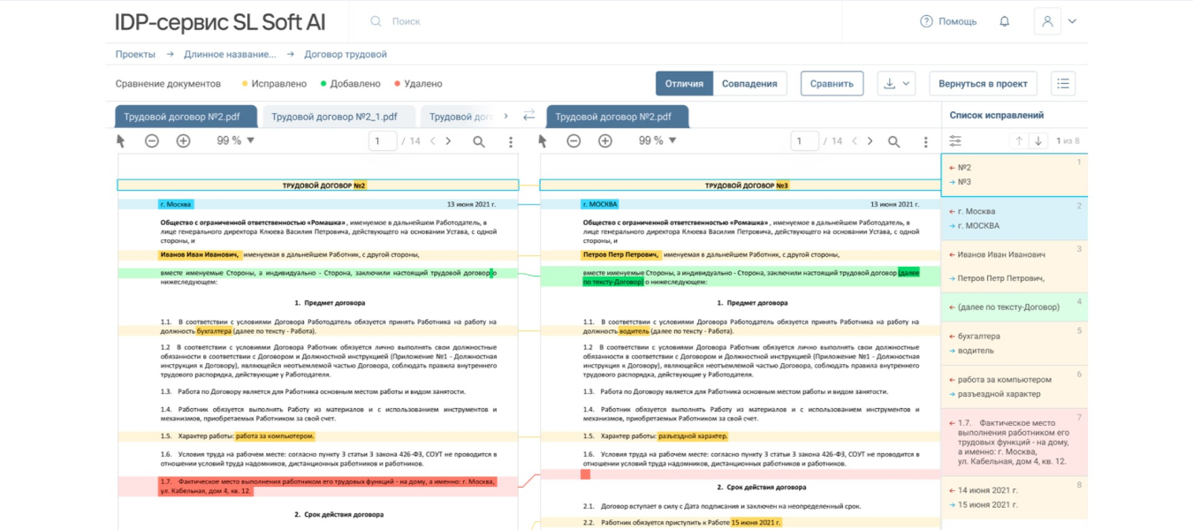Open the Трудовой договор №2_1.pdf tab

pos(334,117)
